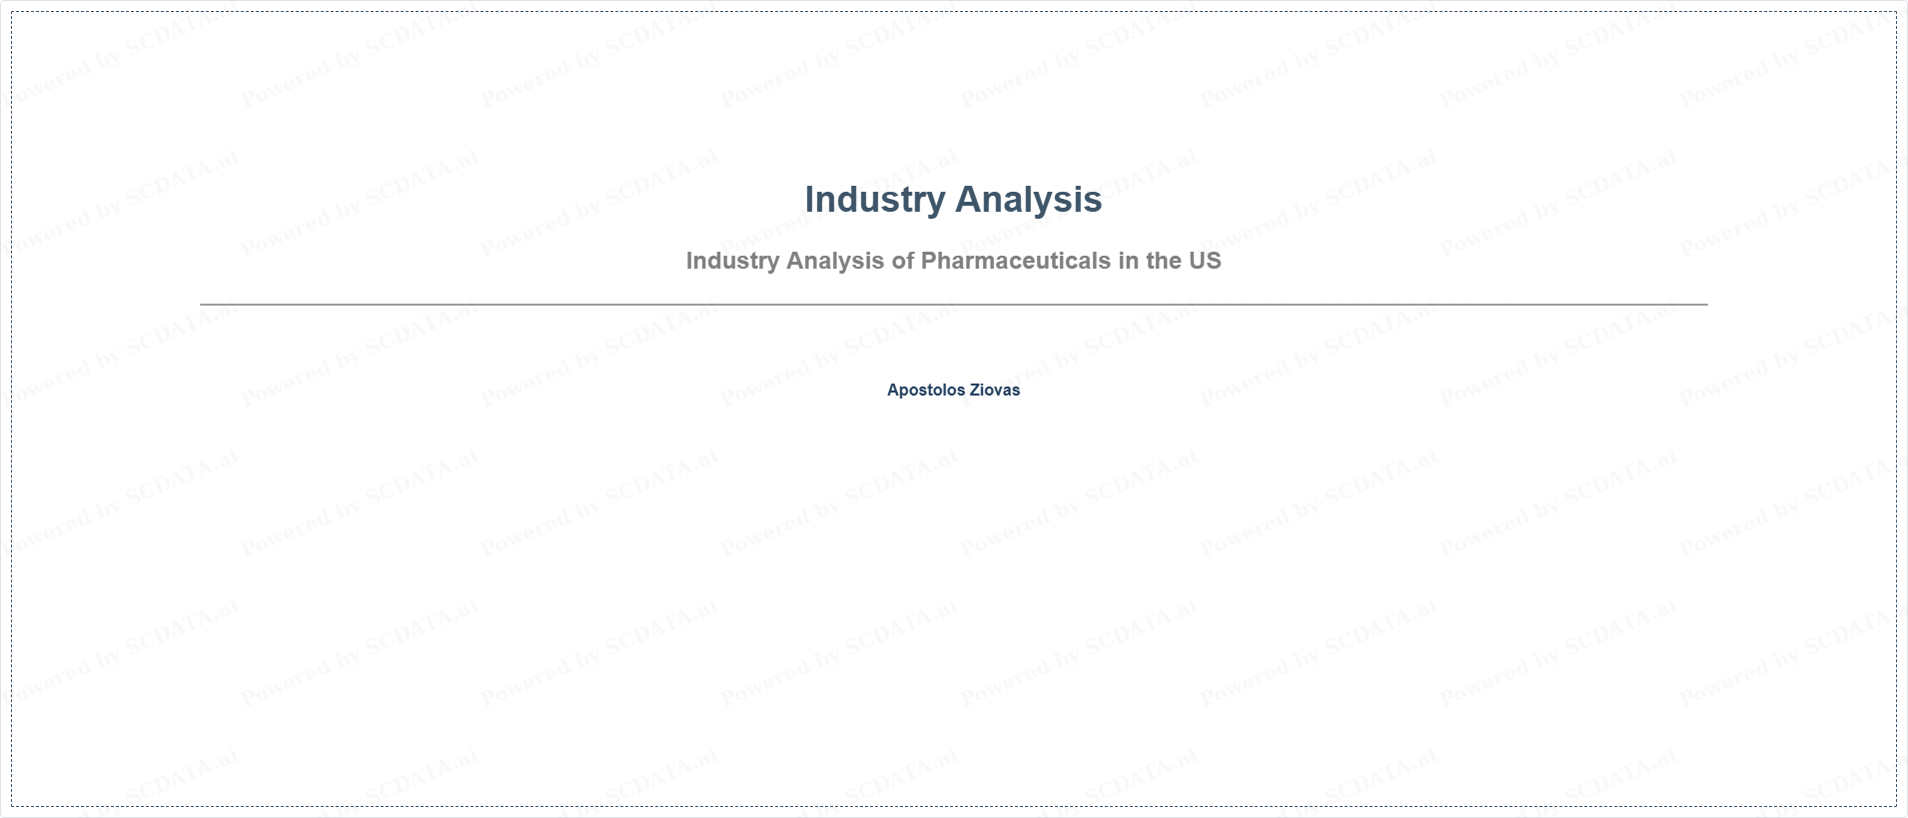
Task: Click "Analysis" within the gray subtitle
Action: 836,261
